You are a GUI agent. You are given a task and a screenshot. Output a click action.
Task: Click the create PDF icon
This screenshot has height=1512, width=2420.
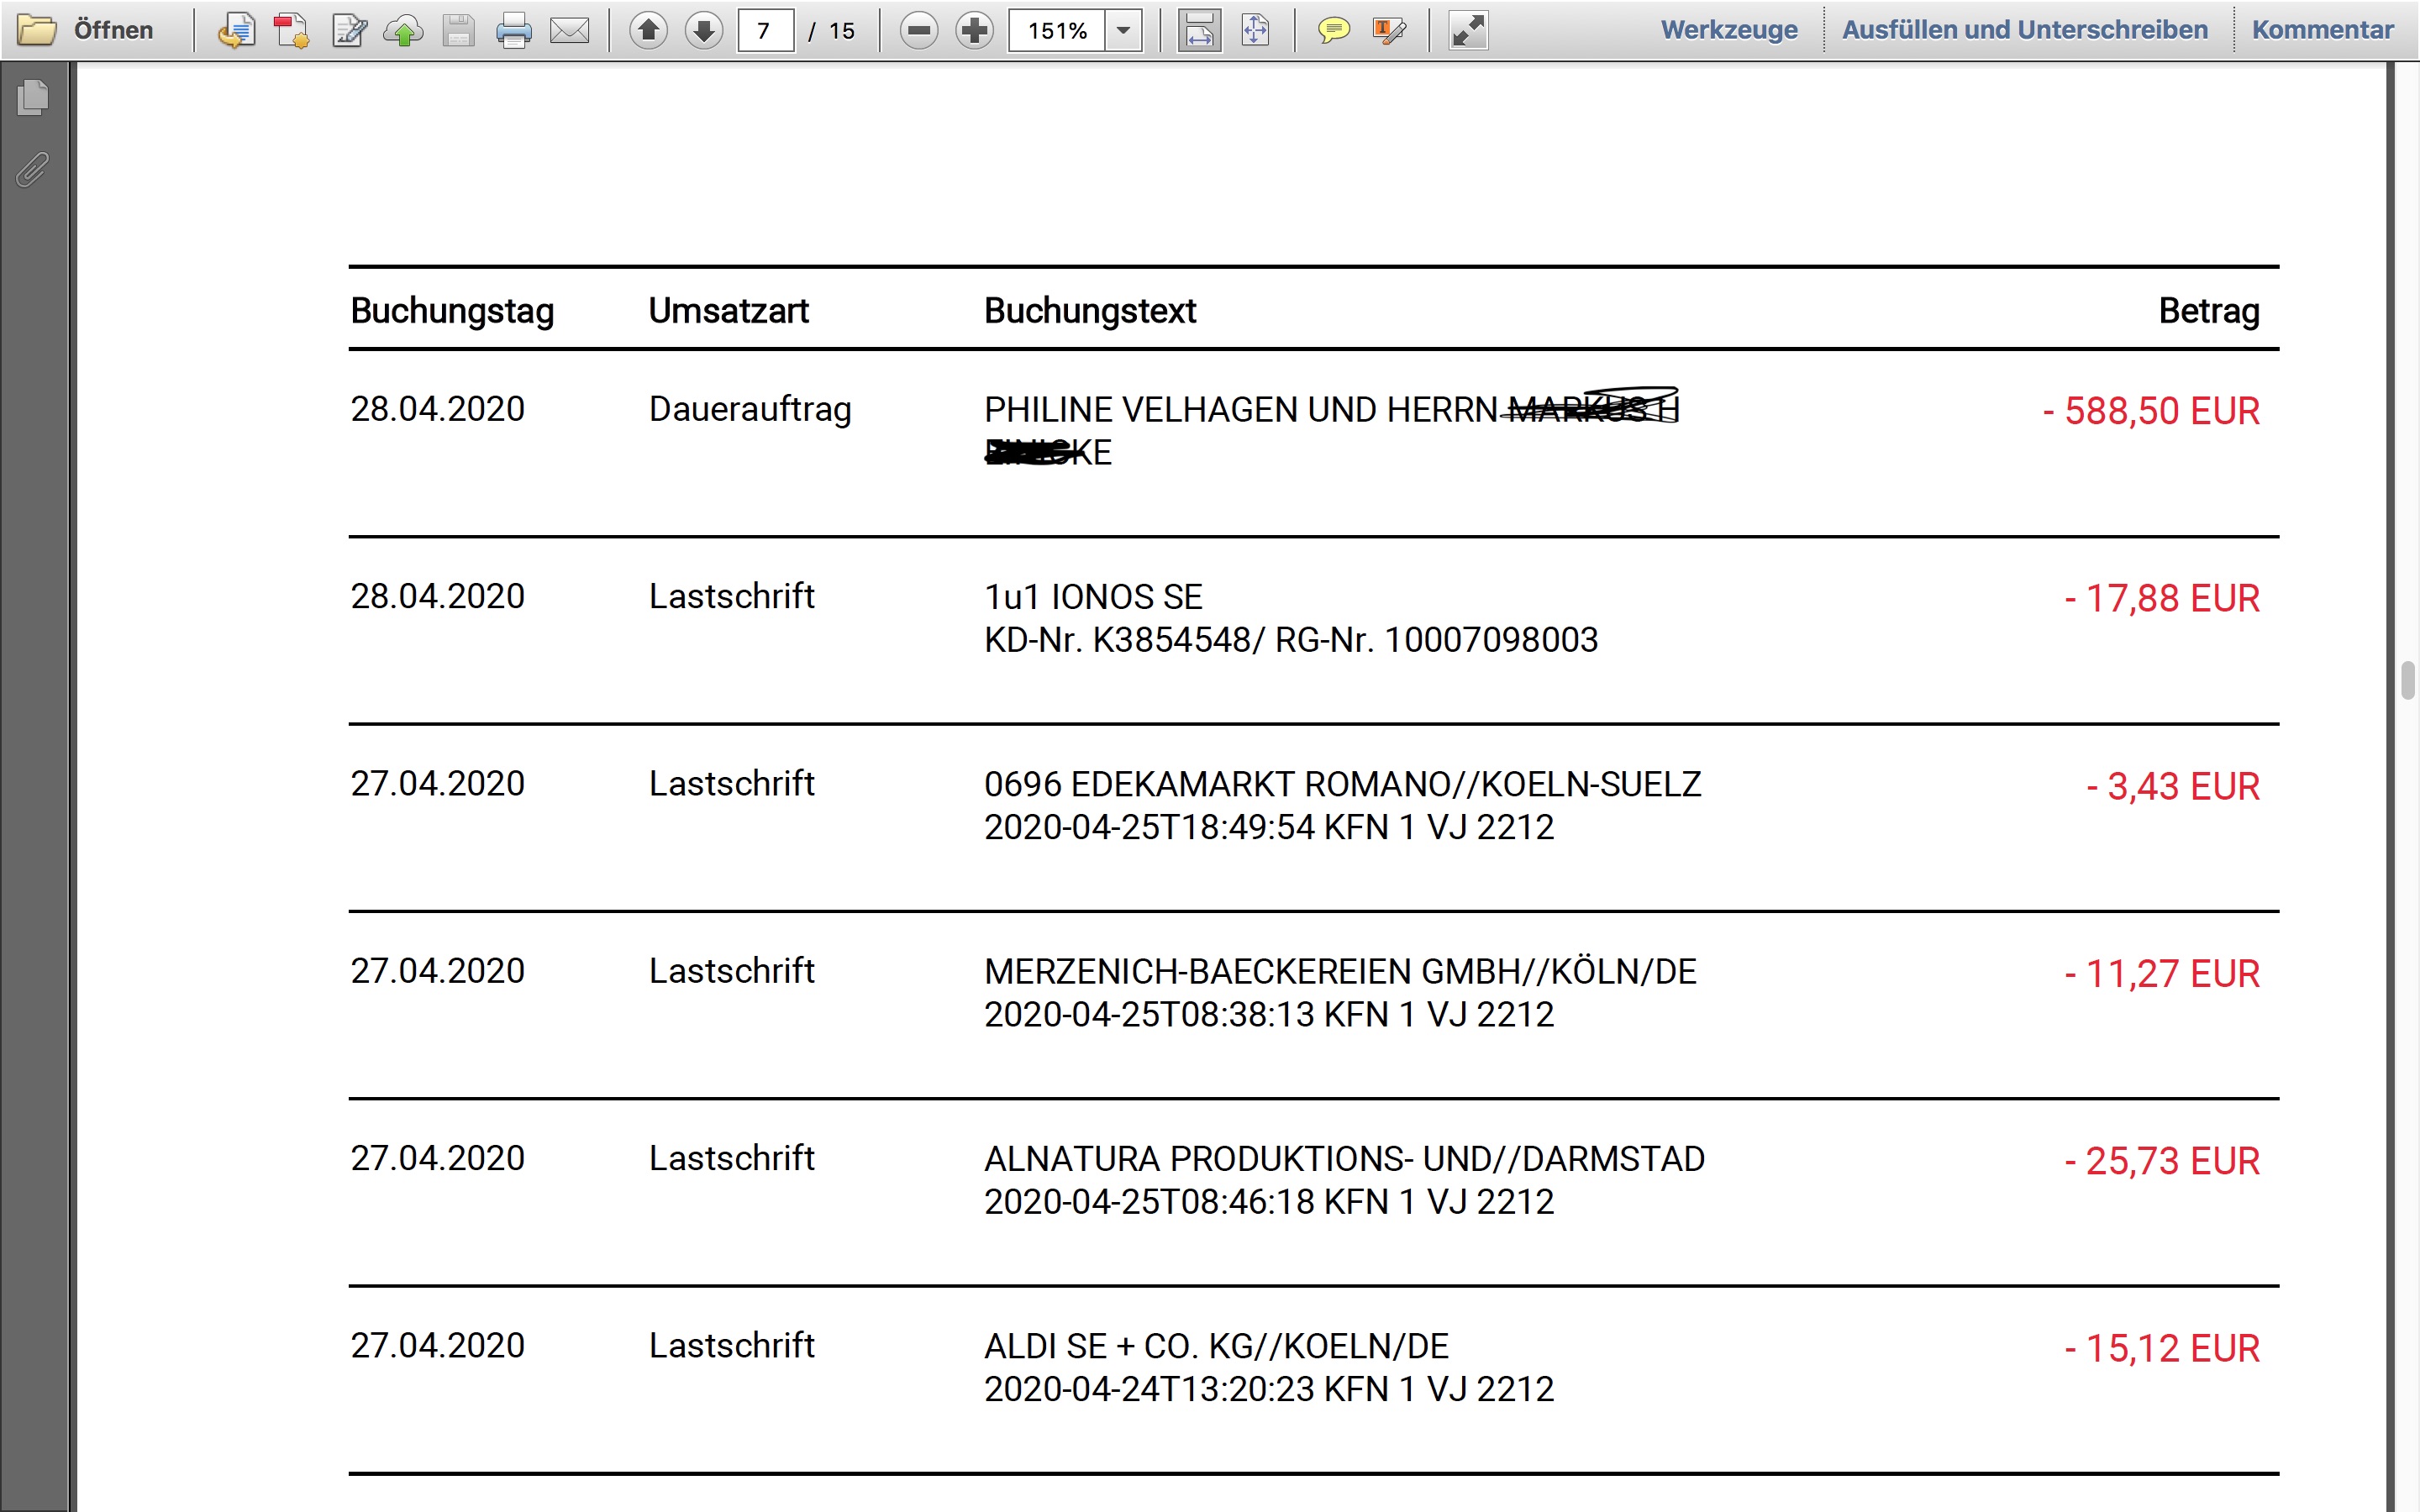tap(292, 31)
